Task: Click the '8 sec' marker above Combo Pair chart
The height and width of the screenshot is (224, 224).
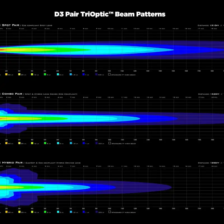Action: pos(86,97)
